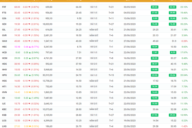This screenshot has width=192, height=128.
Task: Click the magenta up arrow in HBC row
Action: (x=30, y=47)
